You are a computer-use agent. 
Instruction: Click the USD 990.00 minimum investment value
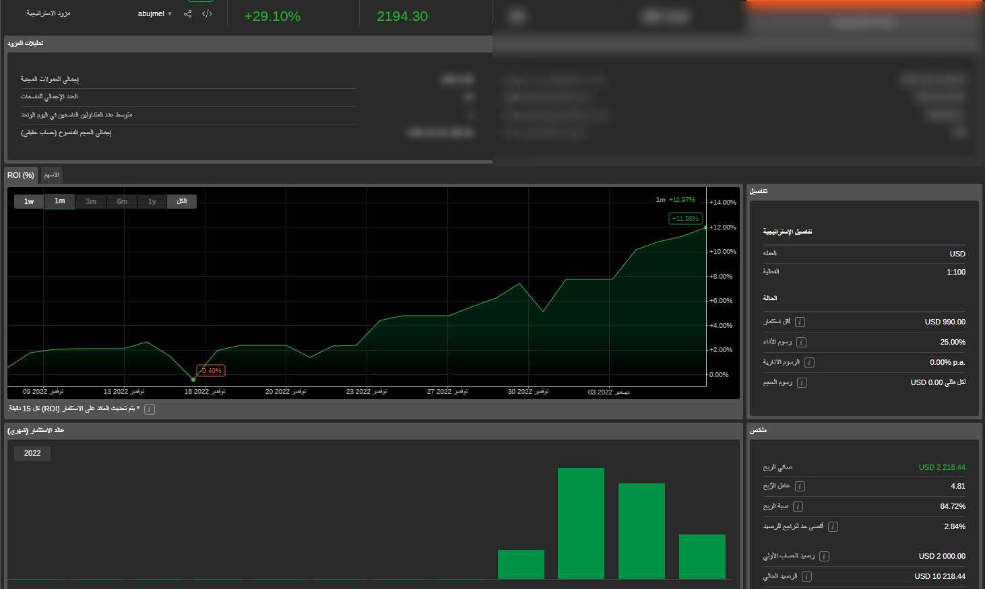point(945,322)
